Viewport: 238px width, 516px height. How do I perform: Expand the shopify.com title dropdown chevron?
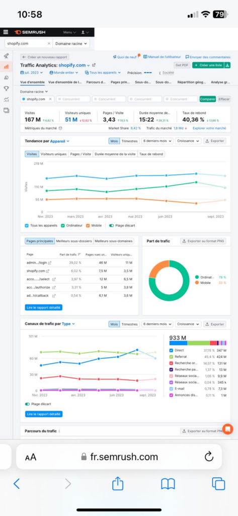coord(89,66)
